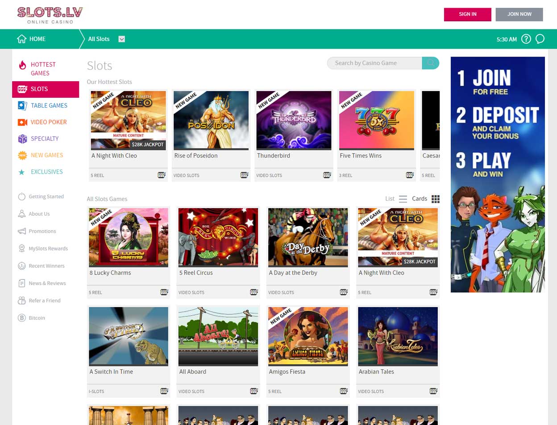The image size is (557, 425).
Task: Click the Table Games cards icon
Action: 22,105
